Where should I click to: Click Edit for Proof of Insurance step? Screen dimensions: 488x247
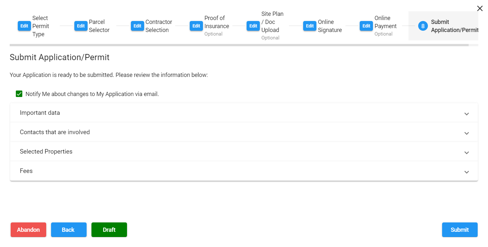(x=196, y=26)
